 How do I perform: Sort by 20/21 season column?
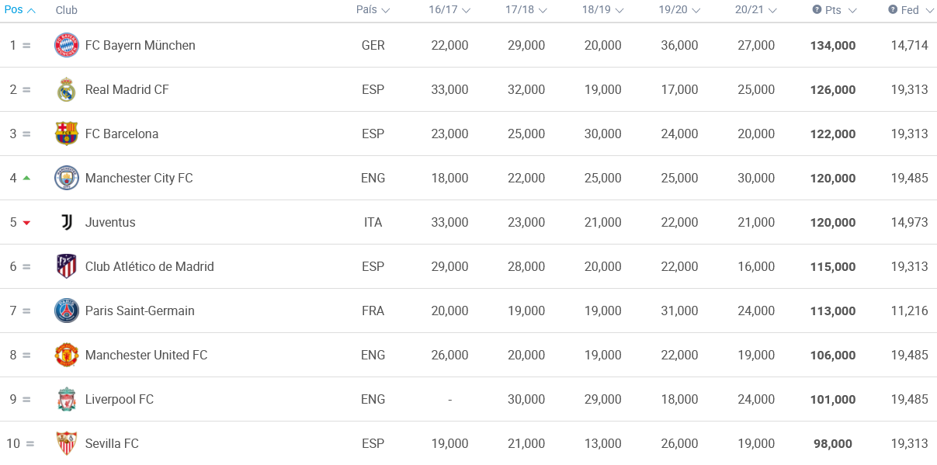click(756, 10)
